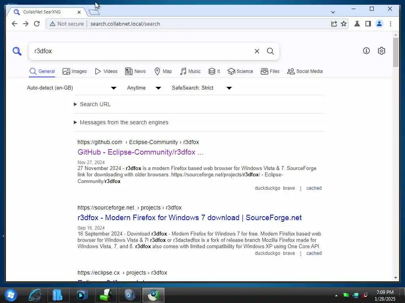Click the Nov 27, 2024 result date
Screen dimensions: 405x303
pyautogui.click(x=91, y=163)
